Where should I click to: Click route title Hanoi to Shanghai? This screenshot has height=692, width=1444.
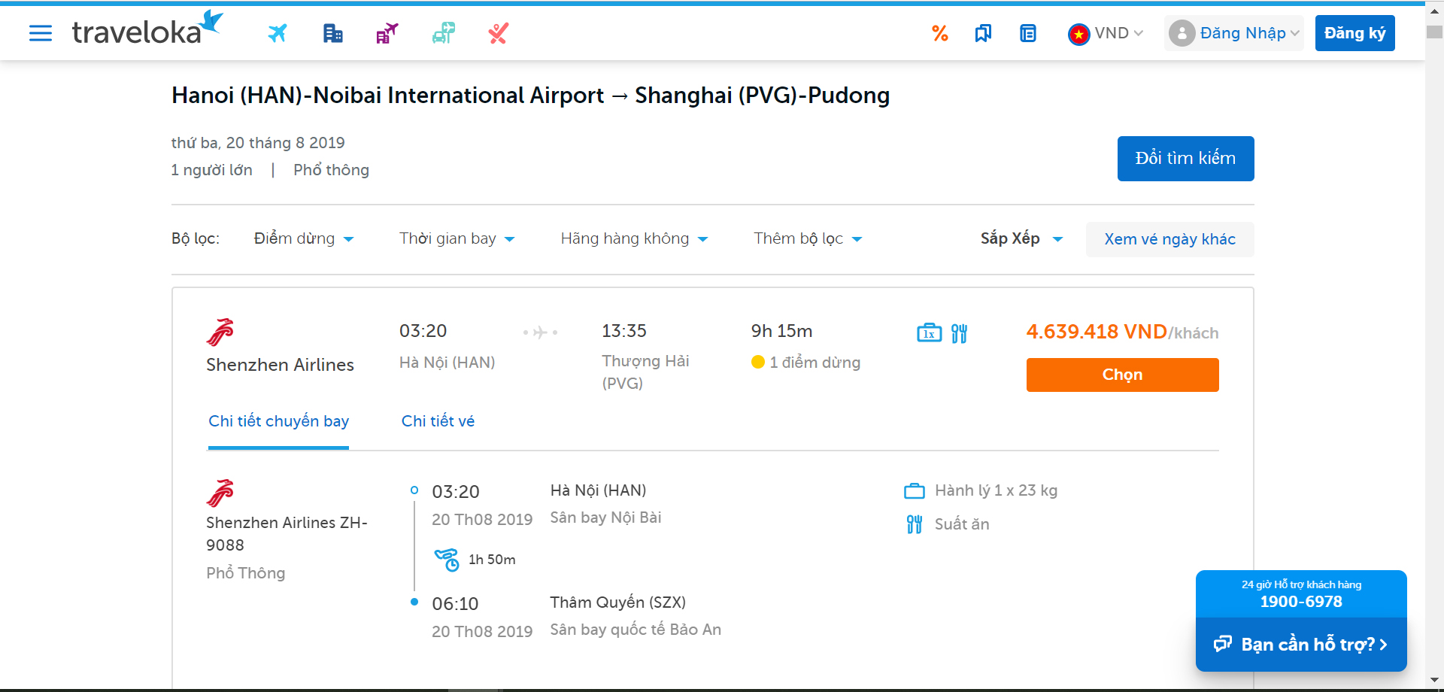[x=530, y=96]
